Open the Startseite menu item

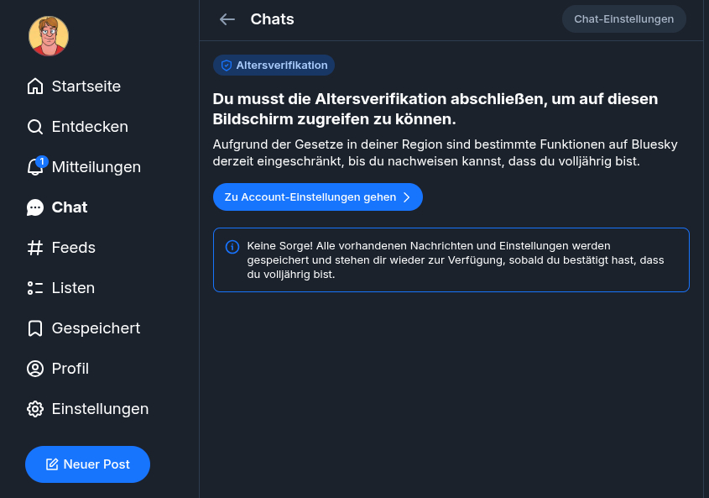86,86
